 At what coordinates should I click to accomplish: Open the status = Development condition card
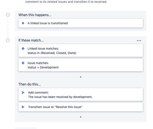click(81, 65)
